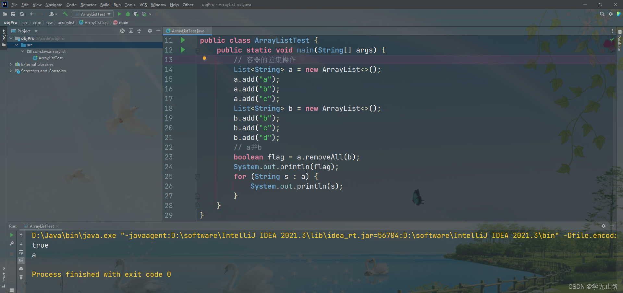Click the Open folder toolbar icon
Screen dimensions: 623x293
(x=5, y=14)
